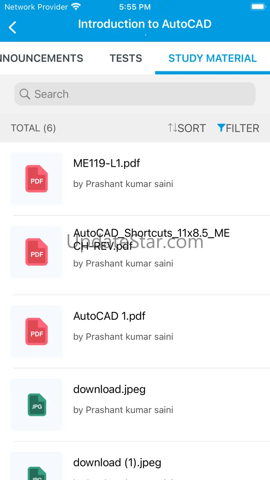Viewport: 270px width, 480px height.
Task: Click the search magnifier icon
Action: [25, 94]
